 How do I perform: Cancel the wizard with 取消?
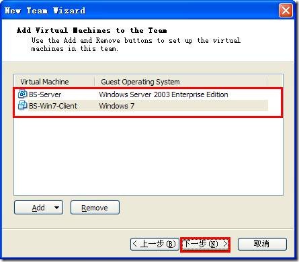[x=262, y=244]
